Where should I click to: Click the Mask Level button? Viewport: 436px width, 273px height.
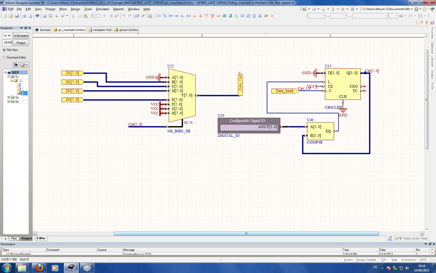click(x=411, y=239)
